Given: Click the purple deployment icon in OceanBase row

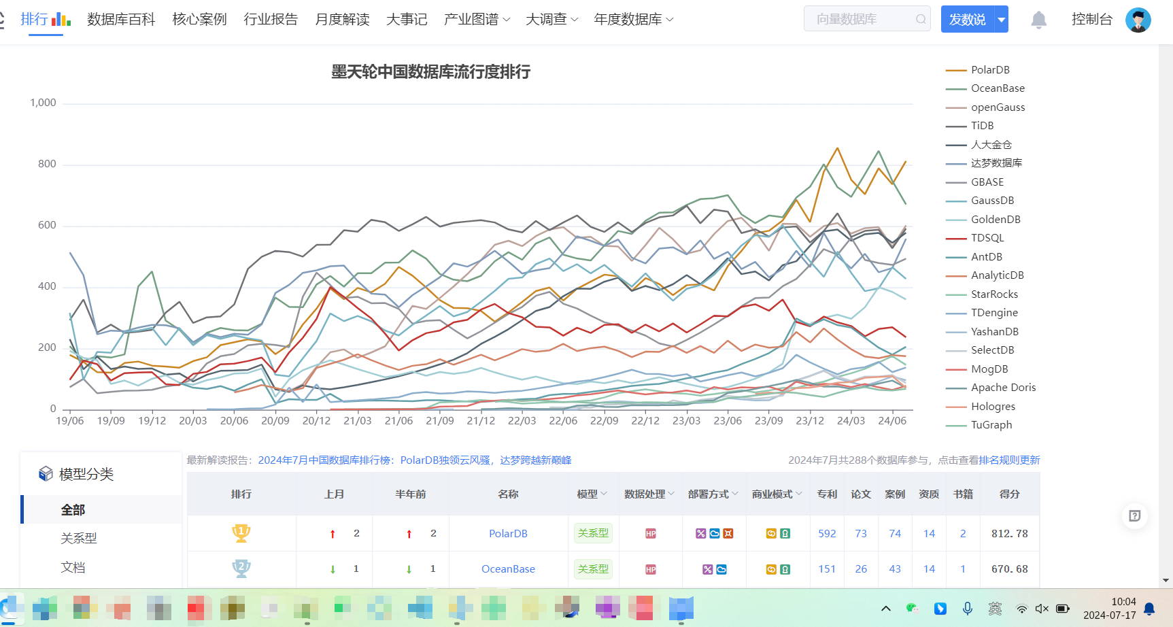Looking at the screenshot, I should click(x=707, y=569).
